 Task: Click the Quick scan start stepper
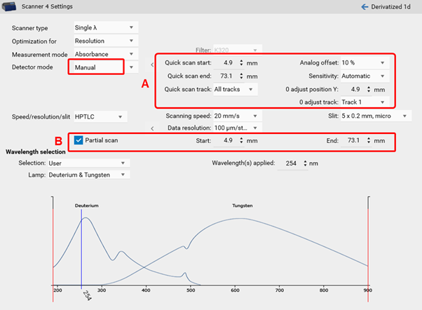(x=242, y=62)
